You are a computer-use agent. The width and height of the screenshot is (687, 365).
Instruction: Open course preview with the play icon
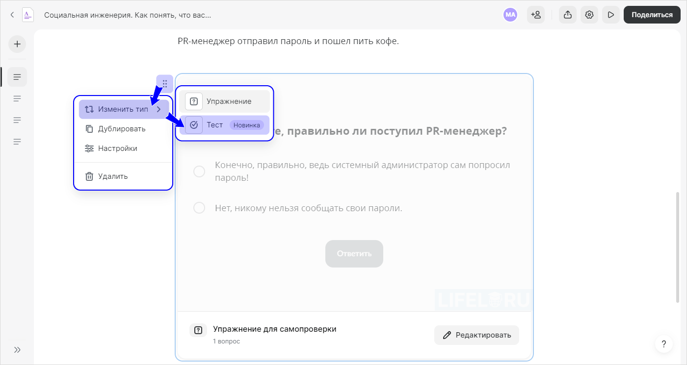click(610, 15)
